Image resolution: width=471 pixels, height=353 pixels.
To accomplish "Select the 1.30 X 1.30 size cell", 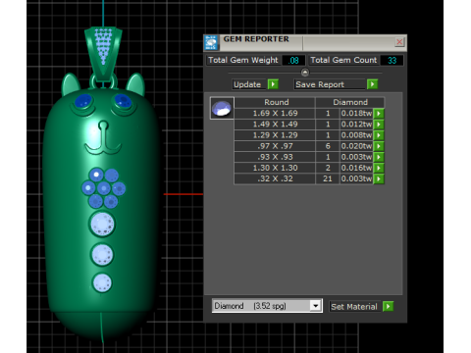I will click(x=275, y=168).
